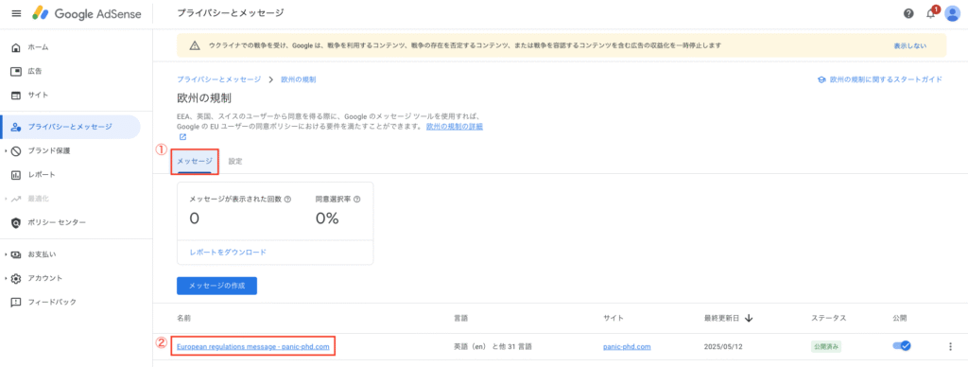Open European regulations message - panic-phd.com

pyautogui.click(x=253, y=346)
